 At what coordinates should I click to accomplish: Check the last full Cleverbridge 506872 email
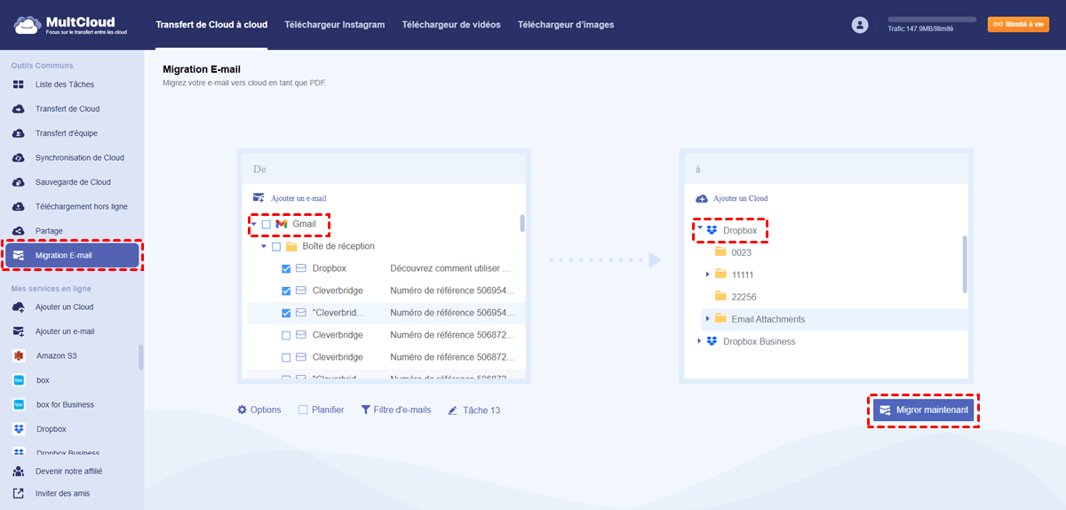[x=286, y=357]
